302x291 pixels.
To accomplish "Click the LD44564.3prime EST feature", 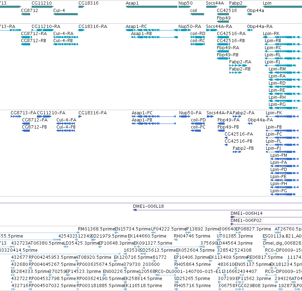I will [x=219, y=247].
